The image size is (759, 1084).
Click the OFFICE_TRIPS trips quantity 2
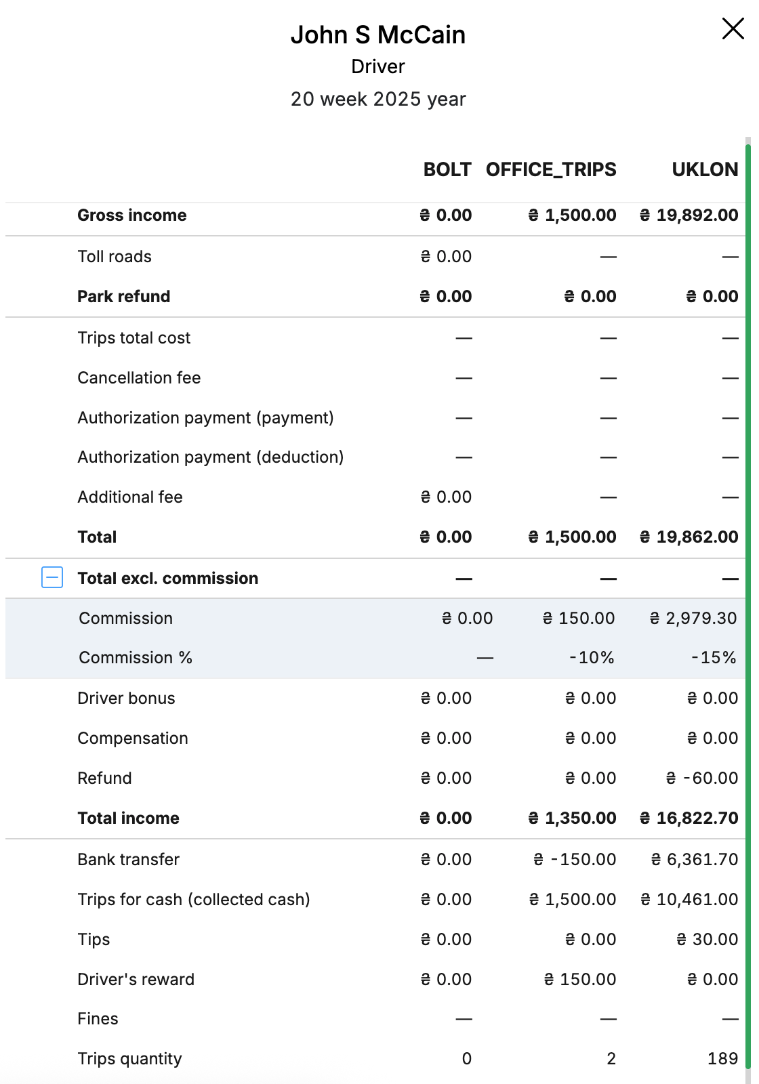coord(611,1058)
